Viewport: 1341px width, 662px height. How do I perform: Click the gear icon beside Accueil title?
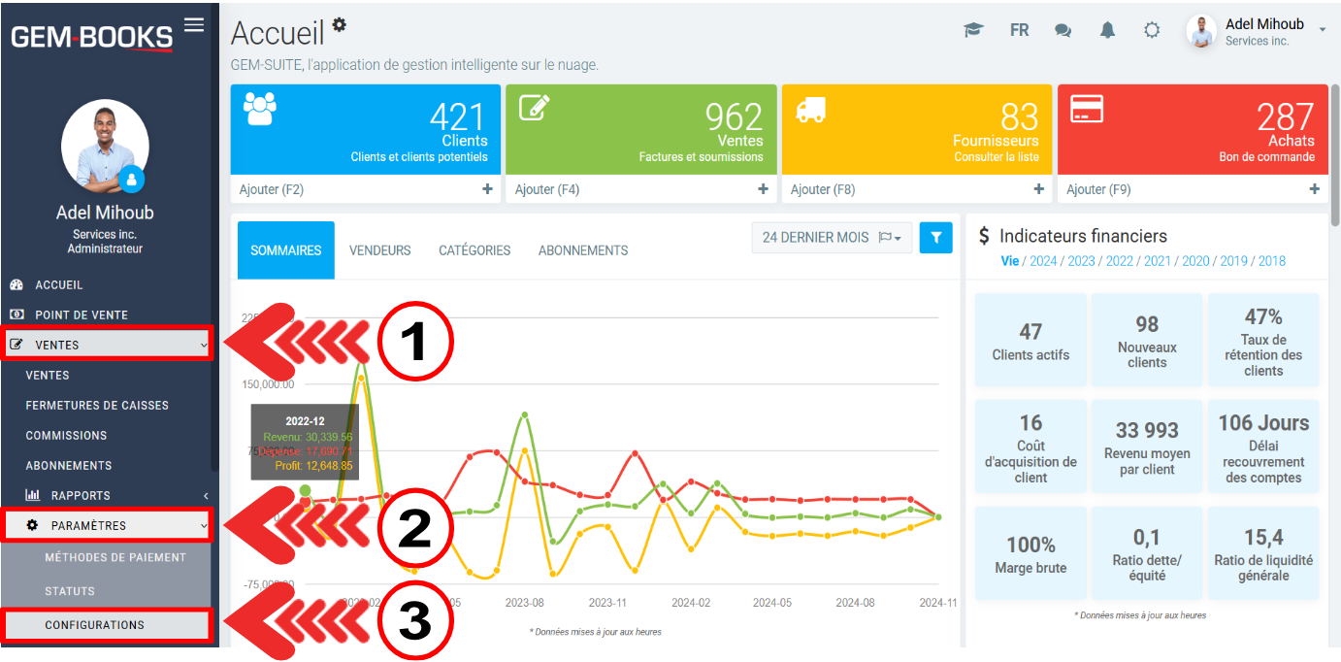pos(339,25)
